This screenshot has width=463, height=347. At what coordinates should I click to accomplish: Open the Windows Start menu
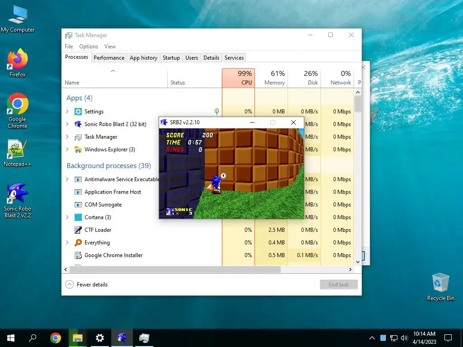pyautogui.click(x=11, y=338)
